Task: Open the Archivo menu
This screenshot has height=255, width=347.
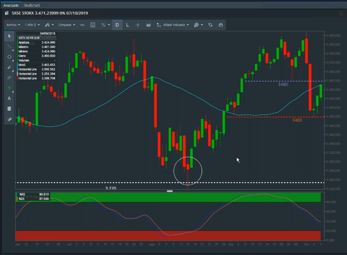Action: tap(13, 25)
